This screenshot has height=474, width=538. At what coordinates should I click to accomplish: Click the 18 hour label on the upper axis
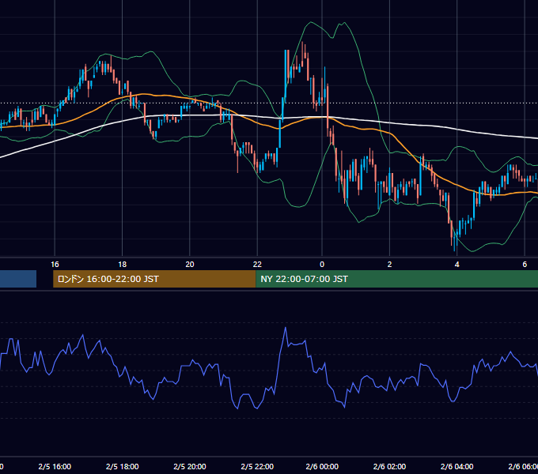click(122, 265)
